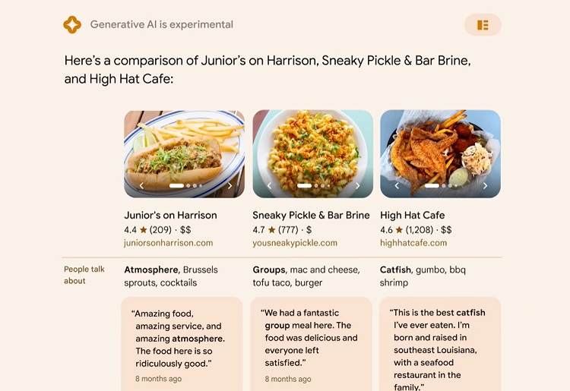Open the "Amazing food, amazing service" review card
The width and height of the screenshot is (570, 391).
click(182, 344)
